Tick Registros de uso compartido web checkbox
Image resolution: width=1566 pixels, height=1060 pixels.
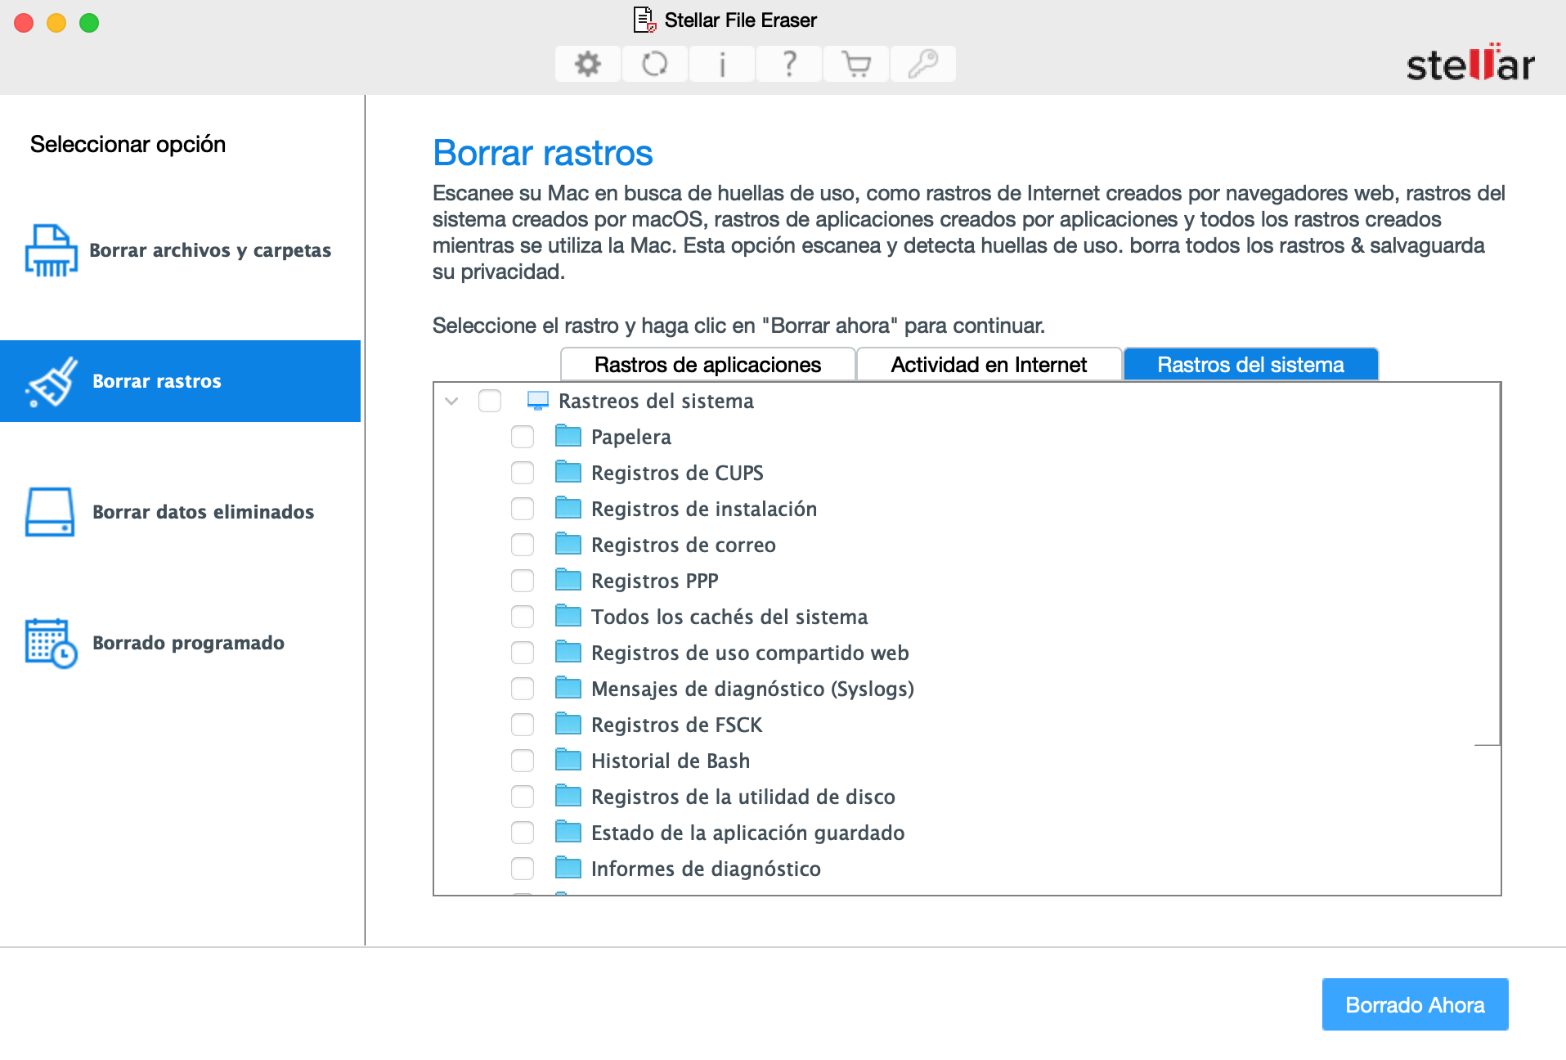coord(523,653)
